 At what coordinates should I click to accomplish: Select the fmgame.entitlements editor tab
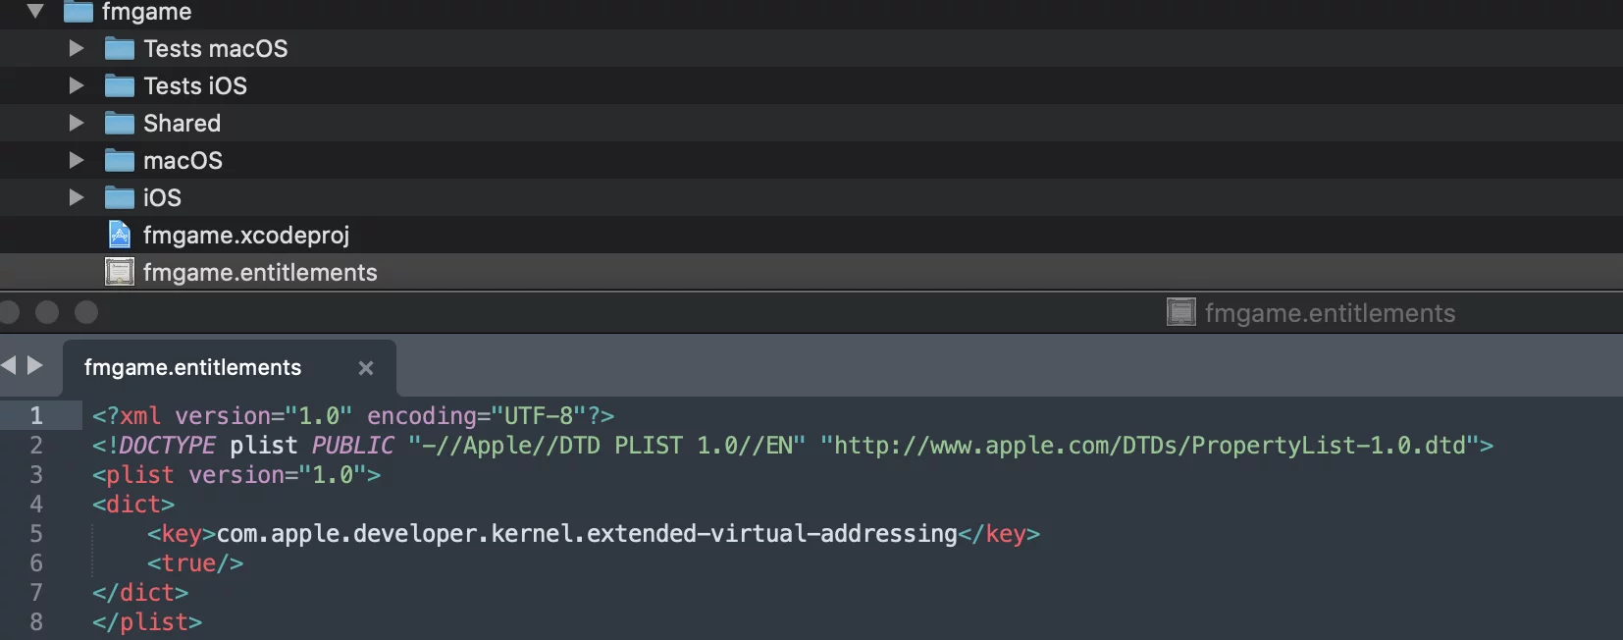click(193, 368)
